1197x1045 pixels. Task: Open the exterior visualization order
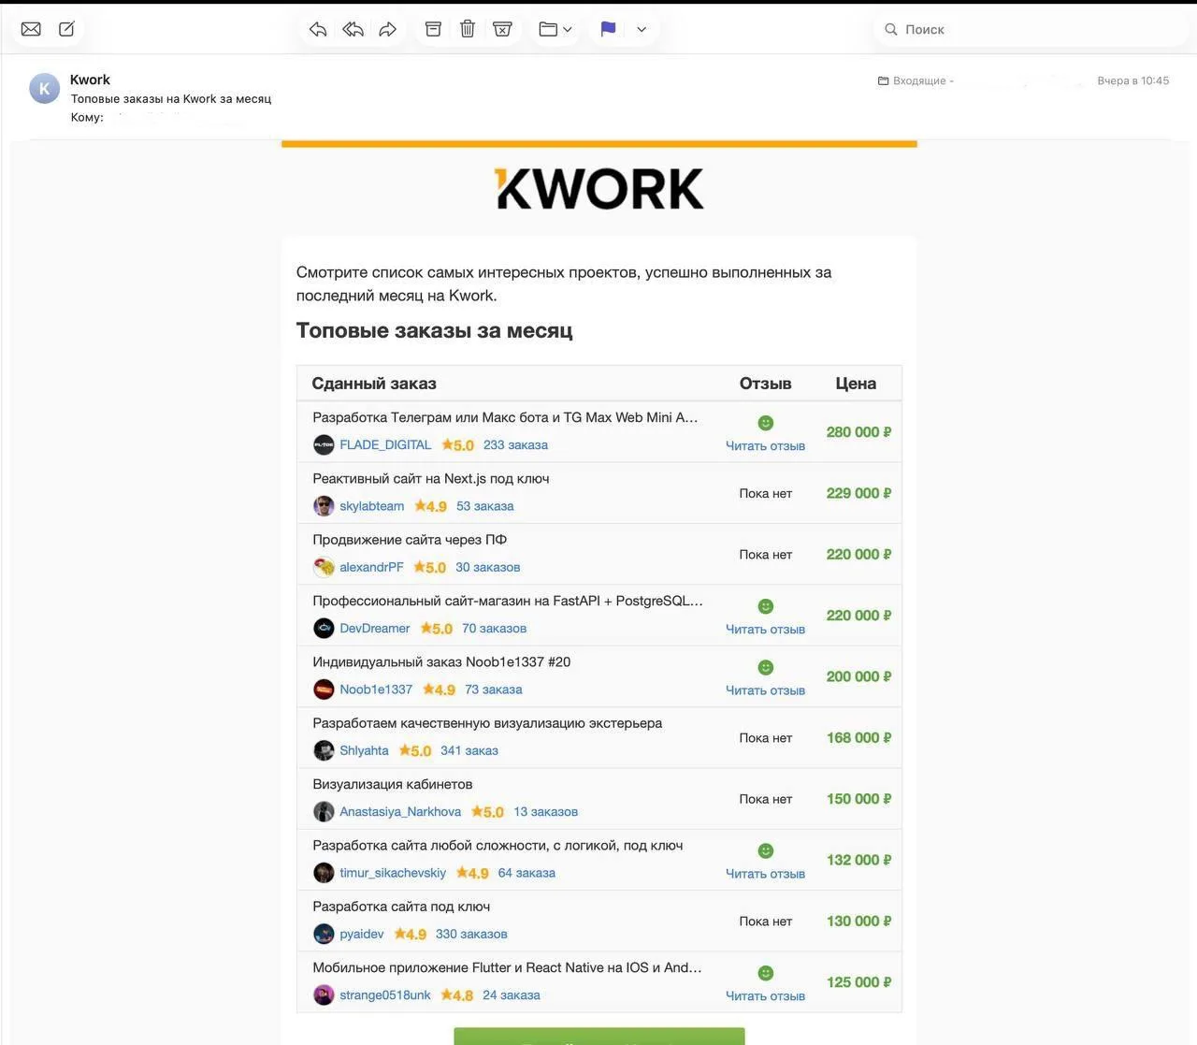[487, 723]
